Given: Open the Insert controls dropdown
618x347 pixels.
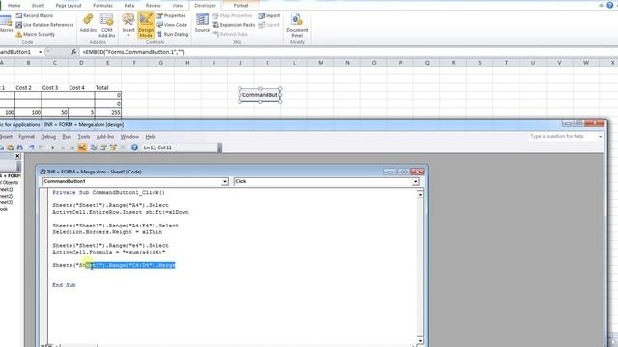Looking at the screenshot, I should [128, 24].
